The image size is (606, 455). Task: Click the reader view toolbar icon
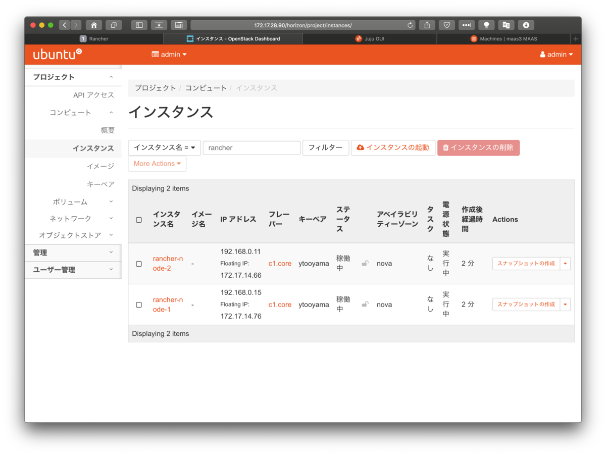179,25
